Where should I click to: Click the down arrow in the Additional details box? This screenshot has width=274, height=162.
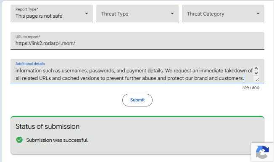click(x=256, y=73)
